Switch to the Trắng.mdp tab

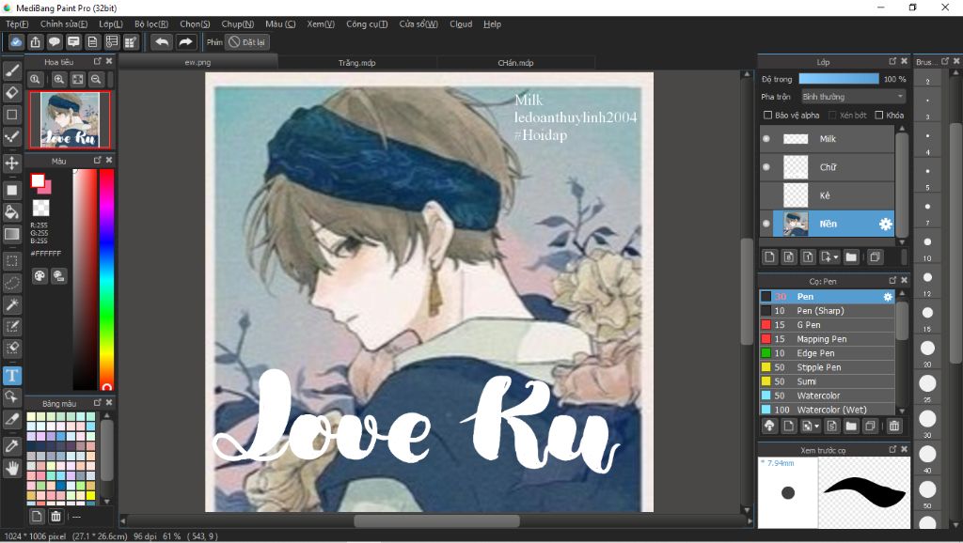[356, 63]
